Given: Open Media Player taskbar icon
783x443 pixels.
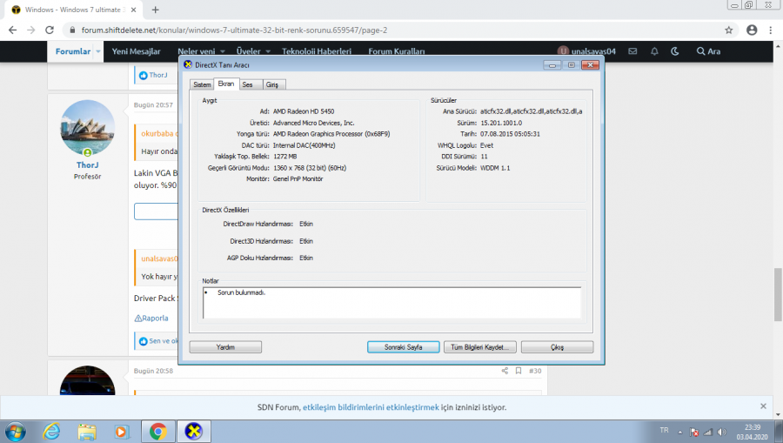Looking at the screenshot, I should coord(121,431).
